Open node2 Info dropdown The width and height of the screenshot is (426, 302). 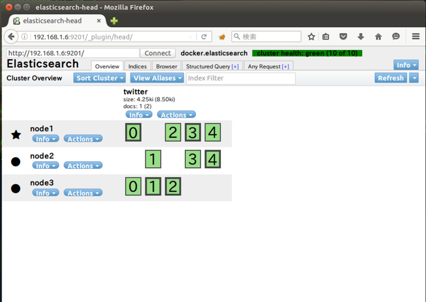pyautogui.click(x=46, y=166)
